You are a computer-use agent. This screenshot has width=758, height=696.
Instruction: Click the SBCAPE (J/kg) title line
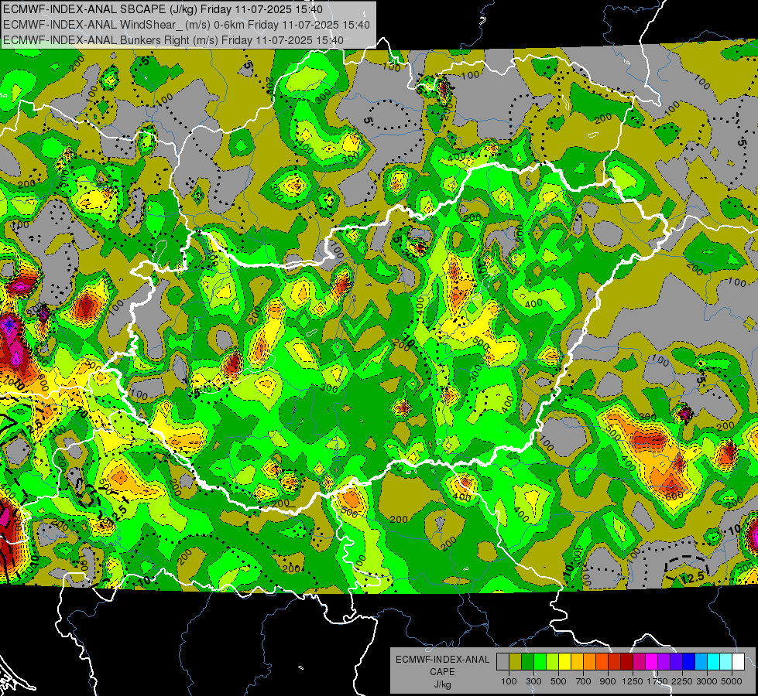coord(163,9)
